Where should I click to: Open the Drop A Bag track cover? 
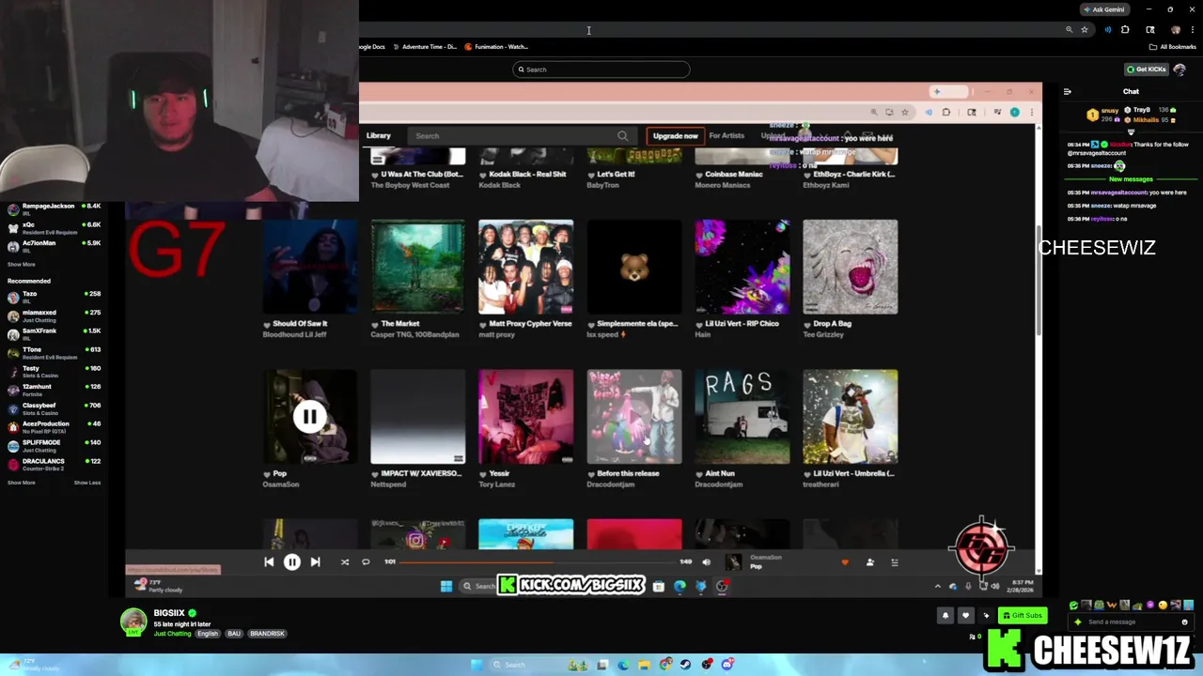point(851,267)
